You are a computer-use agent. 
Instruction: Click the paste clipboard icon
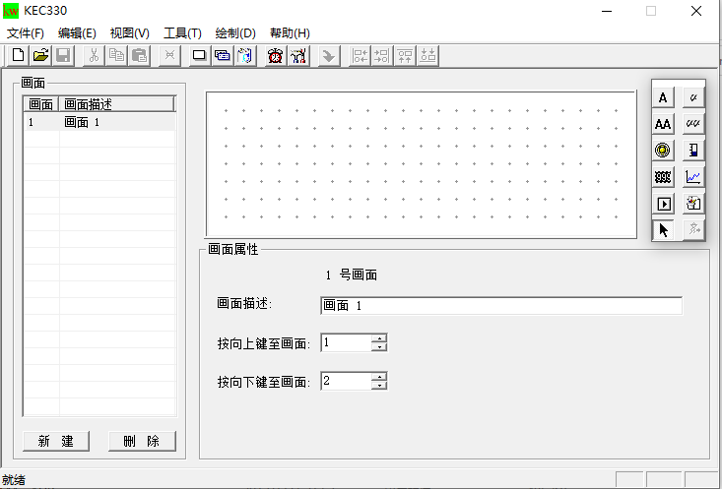pyautogui.click(x=139, y=56)
